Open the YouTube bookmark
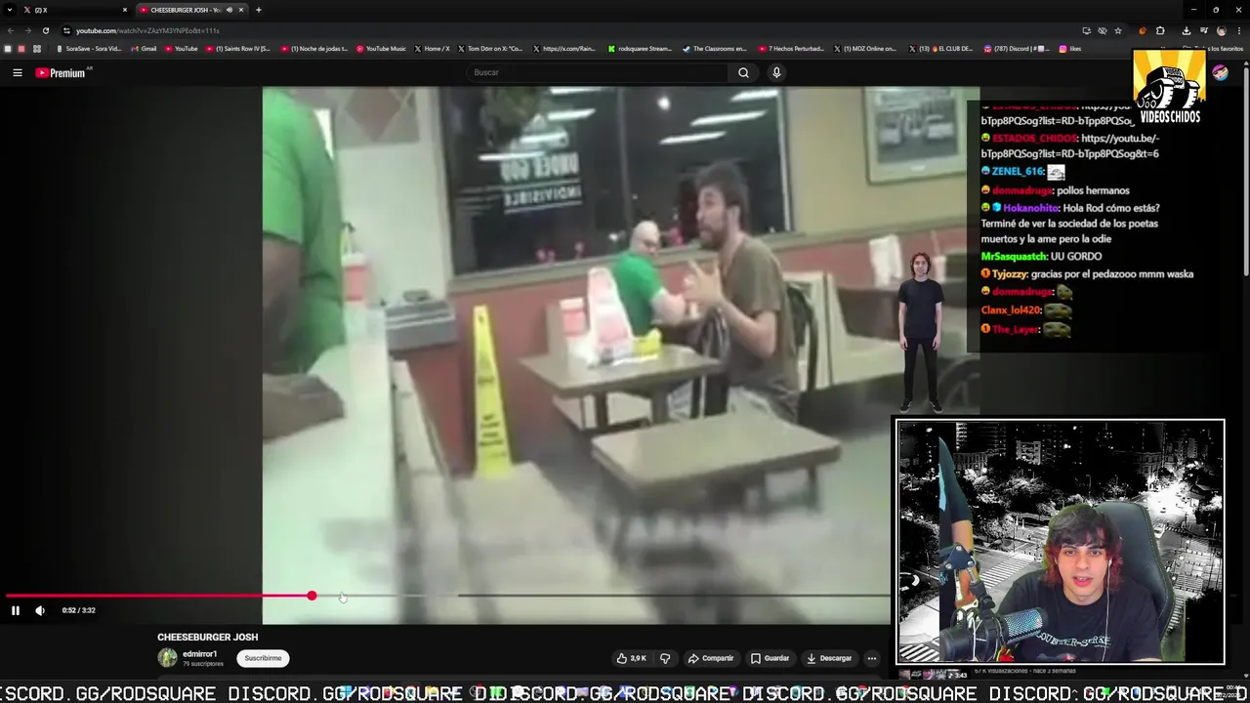Viewport: 1250px width, 703px height. tap(181, 49)
